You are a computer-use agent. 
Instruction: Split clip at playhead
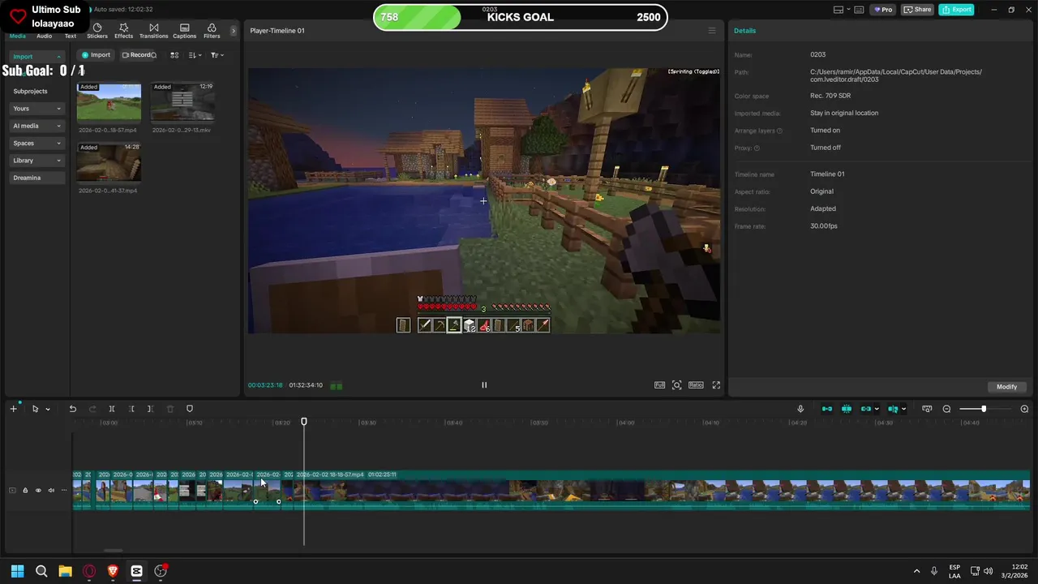tap(112, 409)
